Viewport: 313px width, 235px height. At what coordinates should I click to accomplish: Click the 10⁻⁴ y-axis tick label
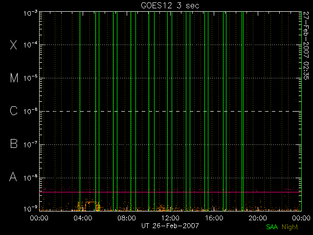click(x=30, y=45)
